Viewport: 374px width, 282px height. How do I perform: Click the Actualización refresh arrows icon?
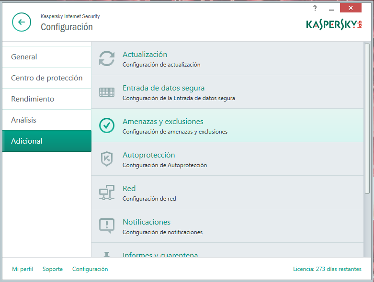tap(107, 58)
